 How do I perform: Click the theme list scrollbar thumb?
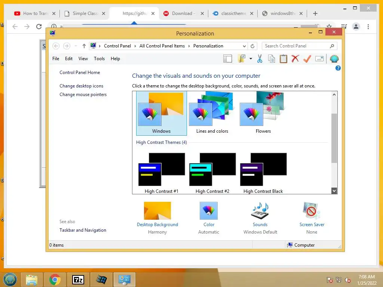pos(334,138)
